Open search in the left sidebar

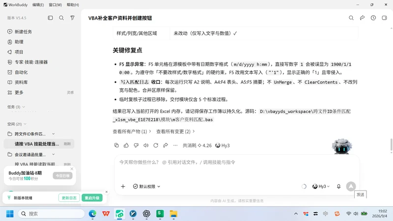(x=61, y=18)
